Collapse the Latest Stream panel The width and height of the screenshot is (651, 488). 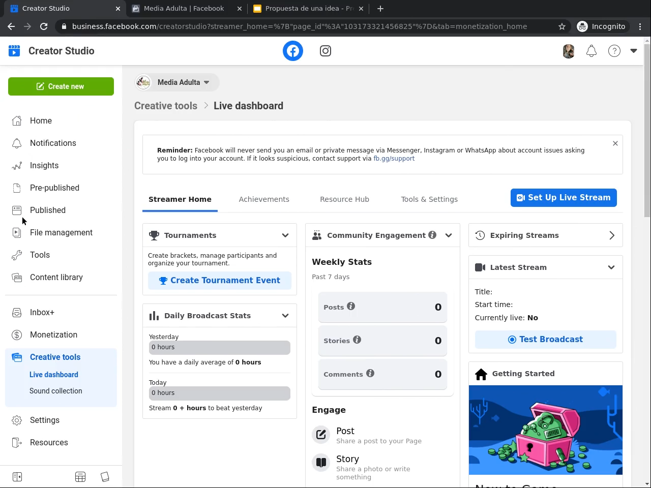(x=611, y=267)
